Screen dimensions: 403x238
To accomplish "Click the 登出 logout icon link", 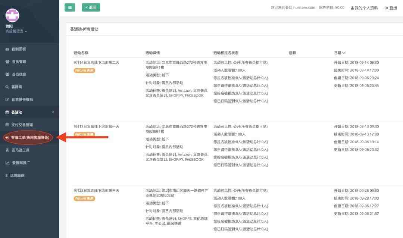I will [391, 8].
